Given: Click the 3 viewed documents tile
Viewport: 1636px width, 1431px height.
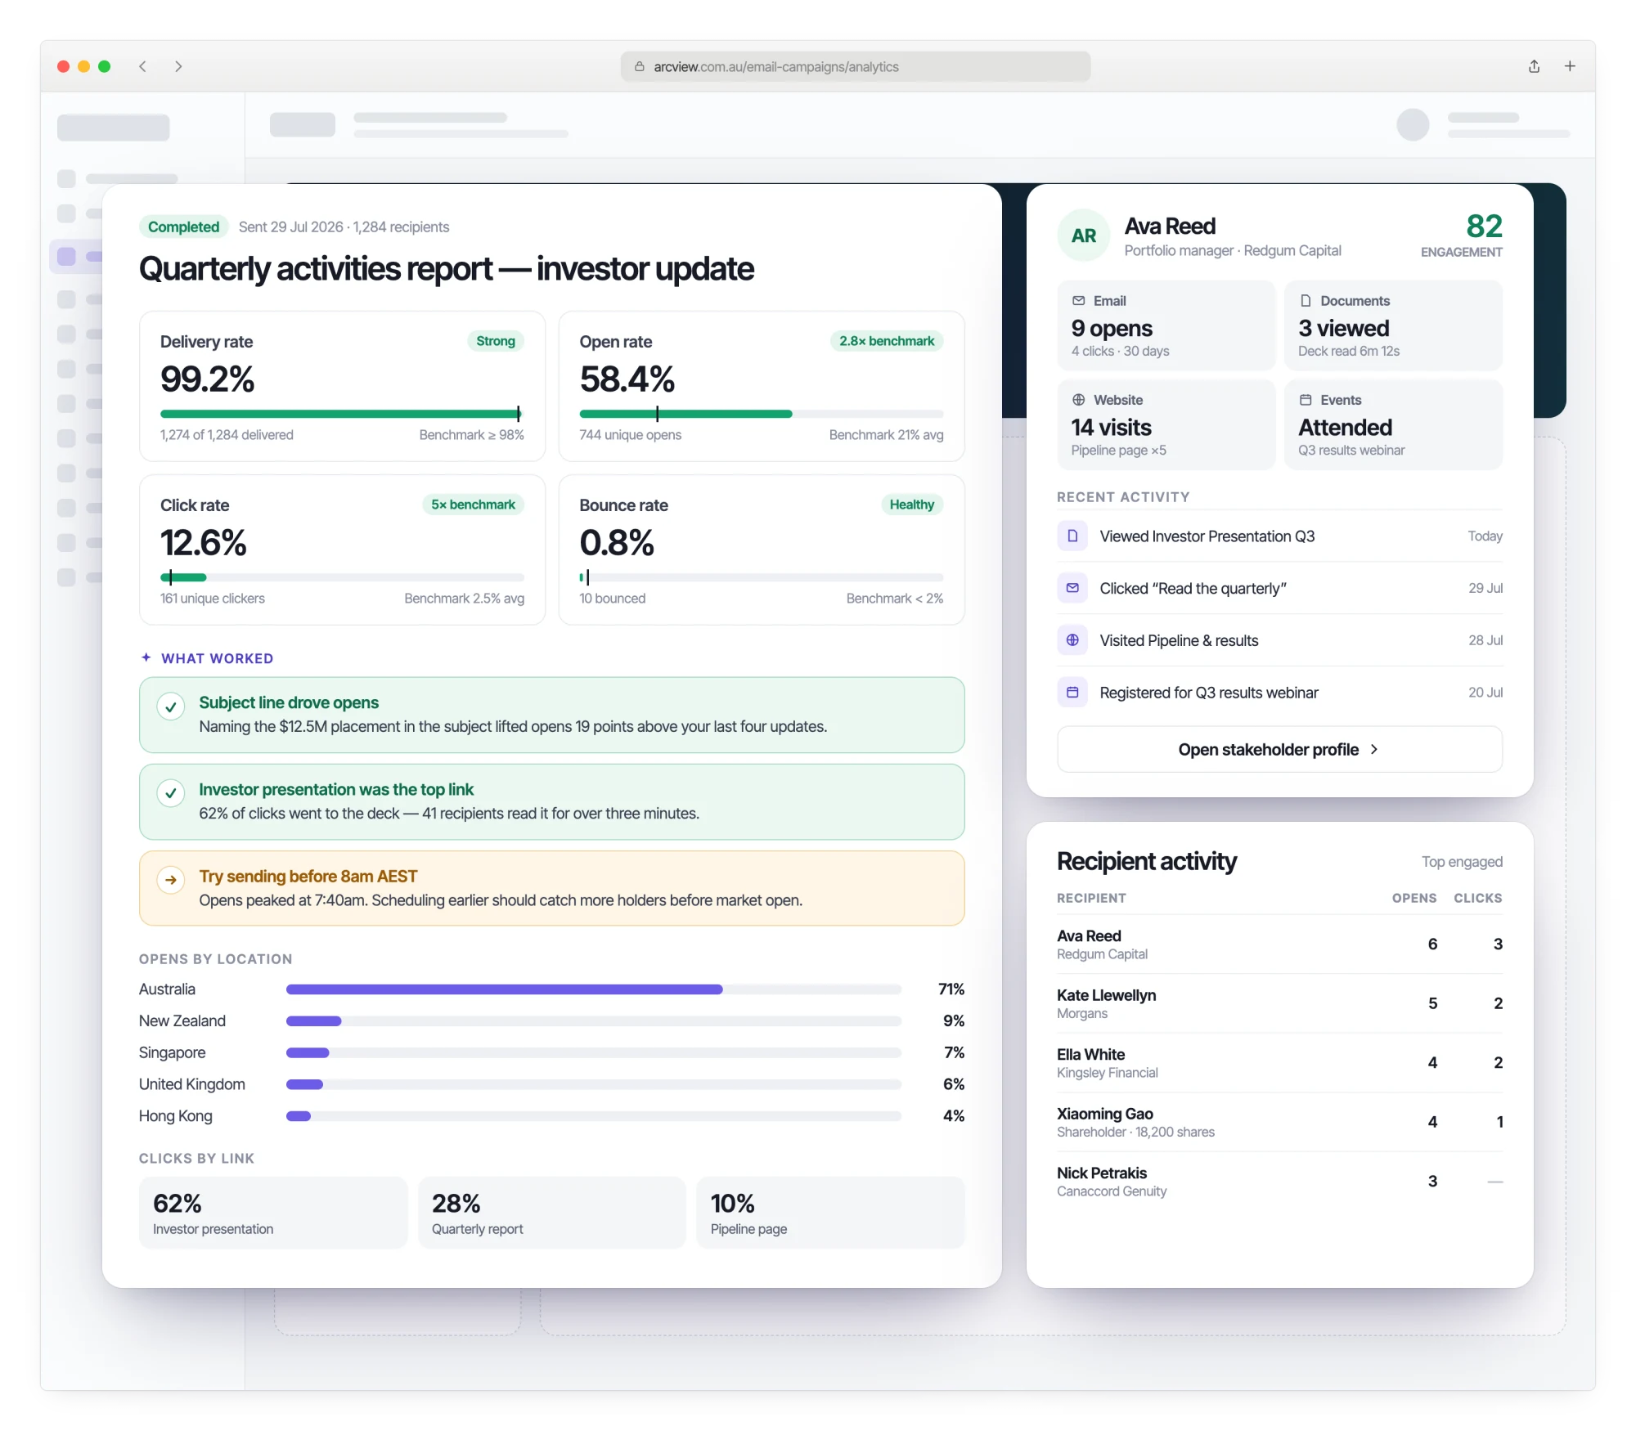Looking at the screenshot, I should click(x=1393, y=325).
